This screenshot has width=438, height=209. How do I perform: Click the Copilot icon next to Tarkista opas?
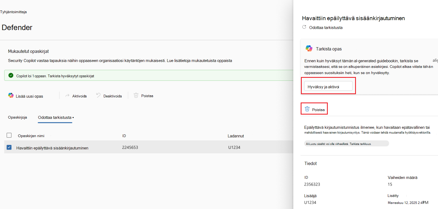(x=309, y=48)
